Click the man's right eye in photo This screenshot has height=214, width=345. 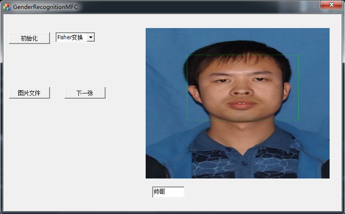click(x=259, y=80)
